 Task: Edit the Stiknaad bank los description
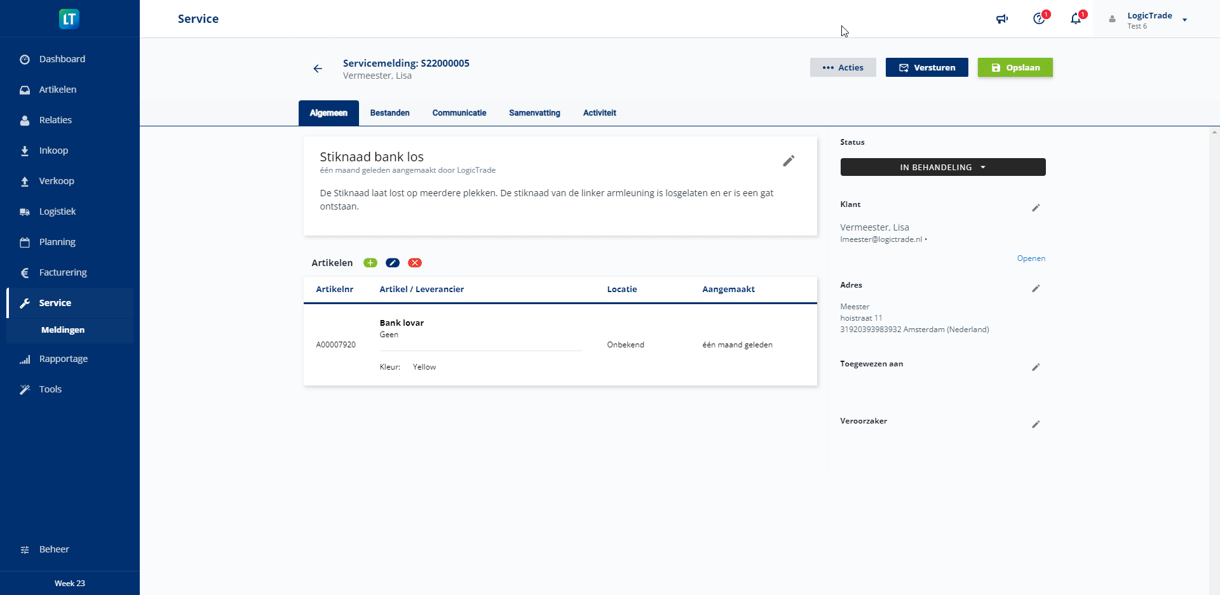click(x=789, y=161)
